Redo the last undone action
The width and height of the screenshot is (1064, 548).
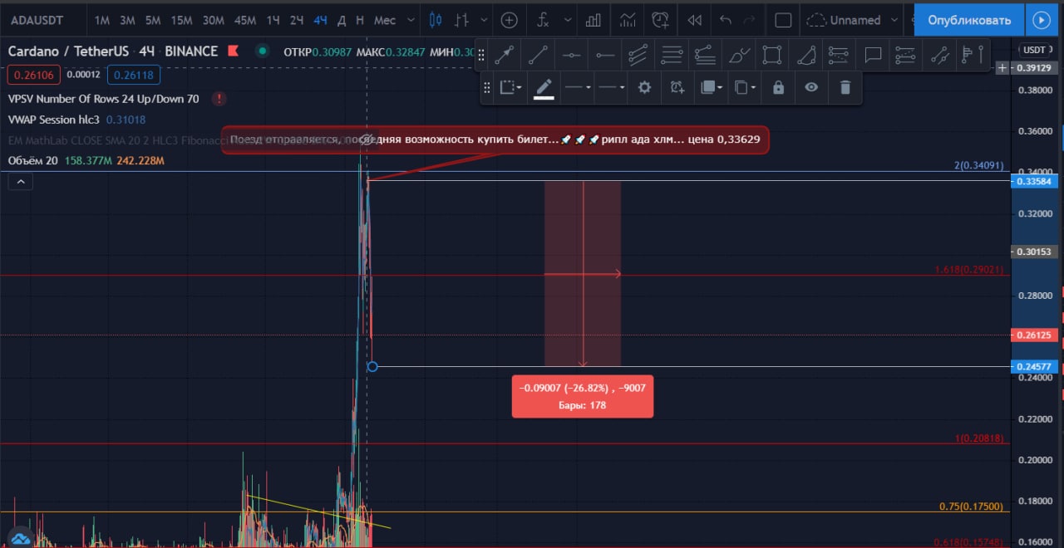pyautogui.click(x=750, y=20)
